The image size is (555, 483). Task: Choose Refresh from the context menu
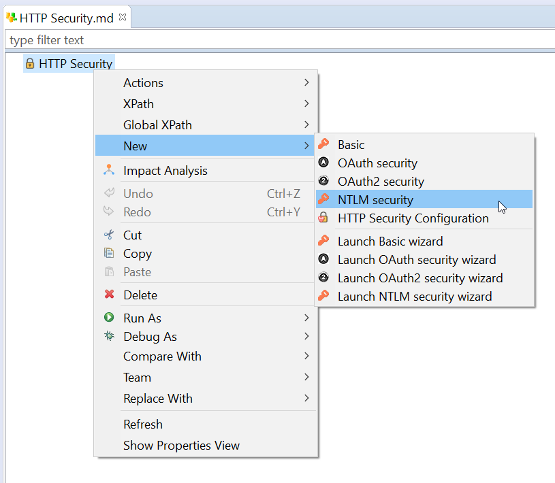[x=205, y=424]
